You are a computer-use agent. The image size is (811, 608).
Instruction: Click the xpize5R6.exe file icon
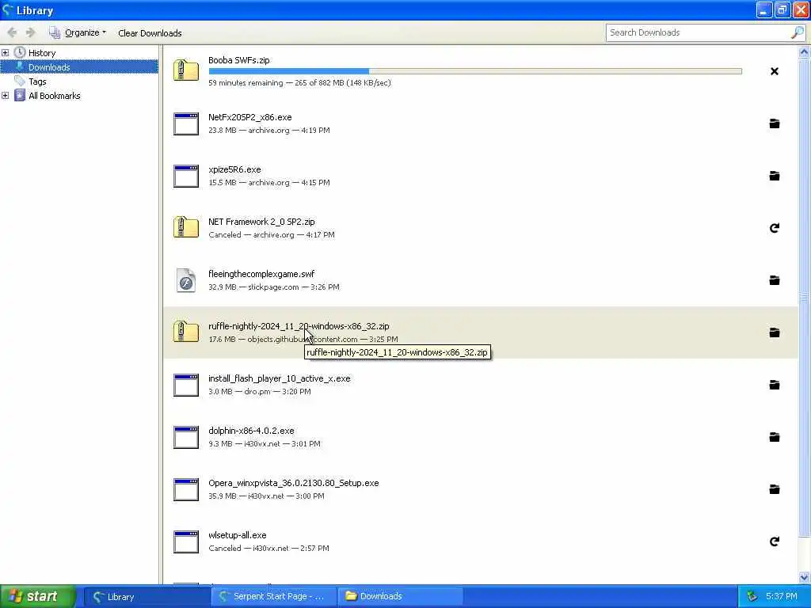click(186, 177)
